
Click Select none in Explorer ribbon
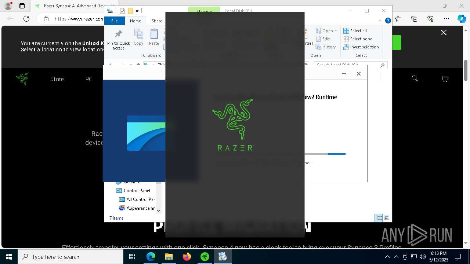pos(358,39)
